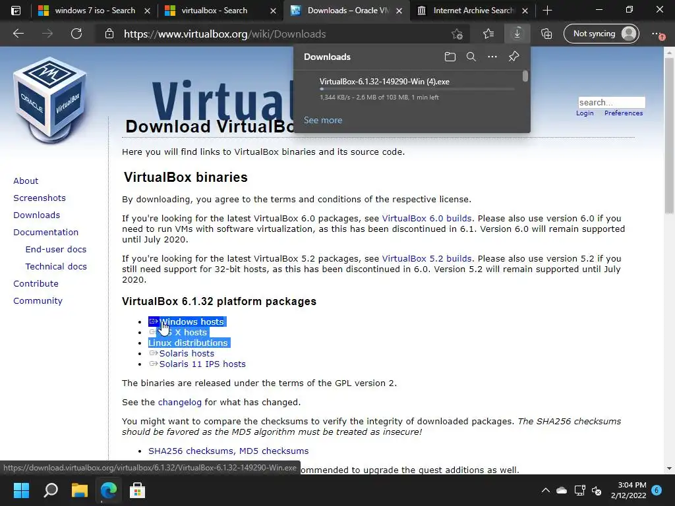Open the downloads folder icon

pyautogui.click(x=450, y=57)
